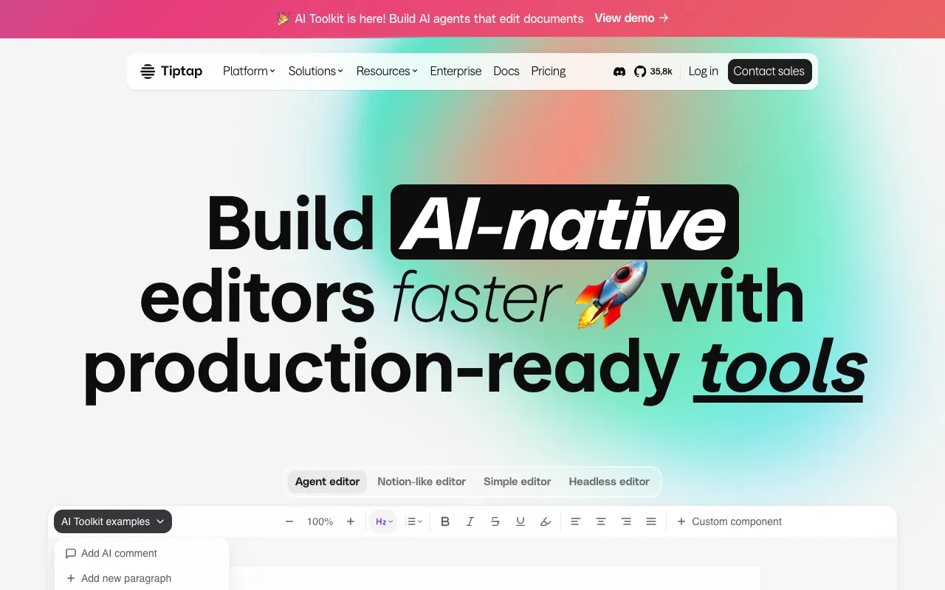Expand the list style dropdown

click(414, 521)
